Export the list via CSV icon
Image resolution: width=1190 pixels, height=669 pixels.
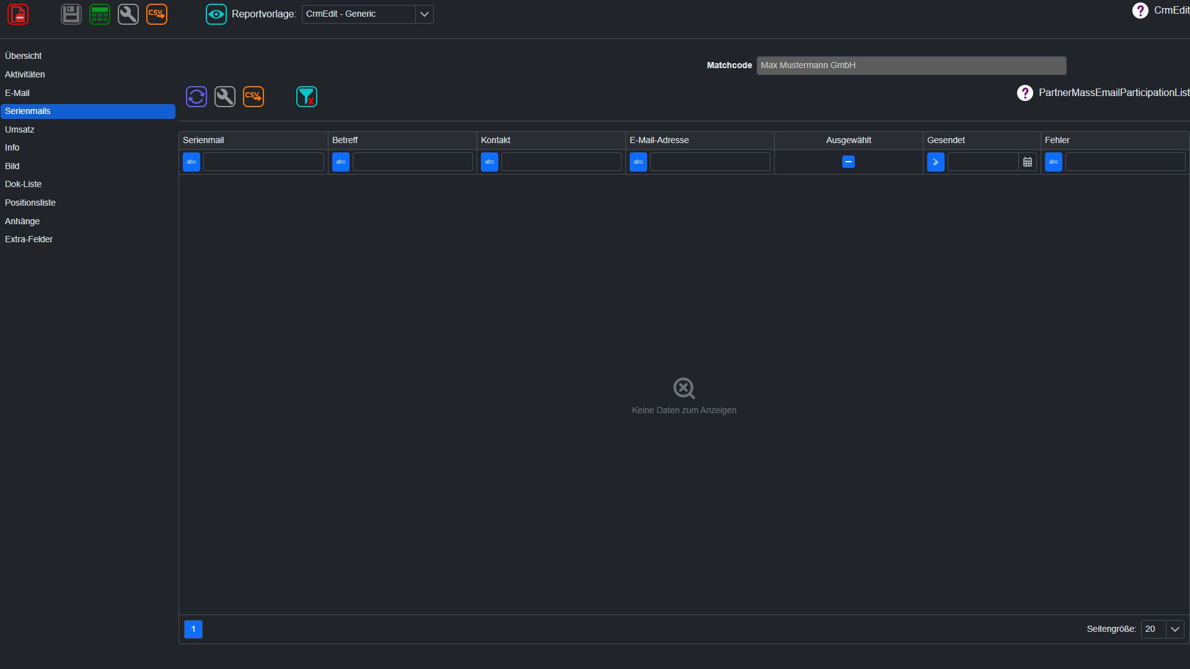253,97
